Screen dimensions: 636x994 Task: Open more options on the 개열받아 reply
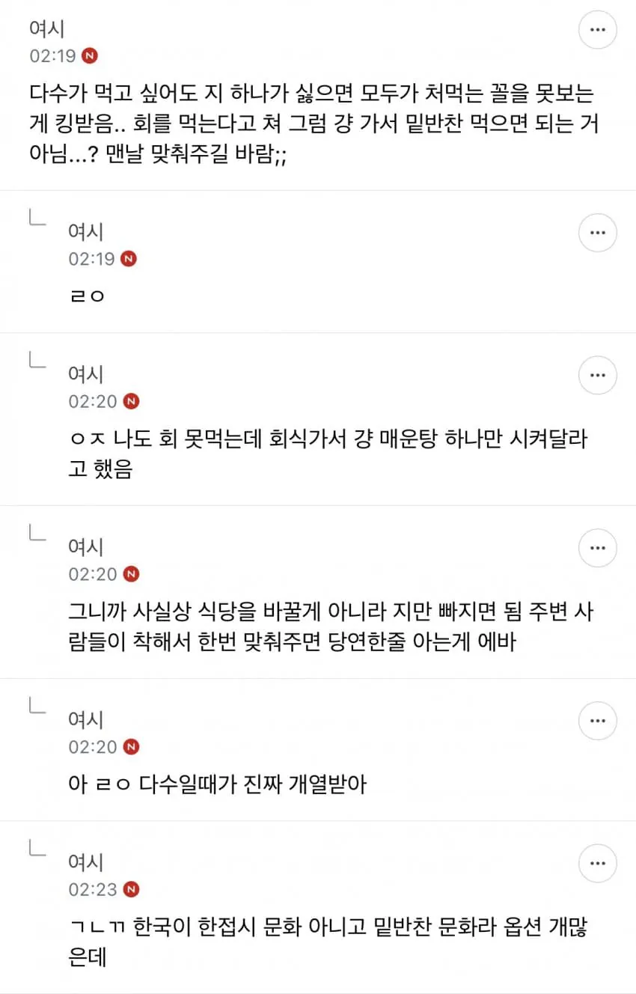(x=598, y=721)
